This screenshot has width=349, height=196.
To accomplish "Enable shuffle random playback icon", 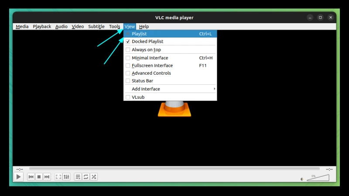I will [x=94, y=177].
